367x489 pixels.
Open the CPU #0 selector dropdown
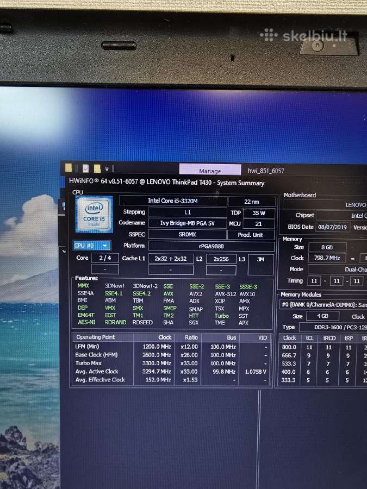92,246
